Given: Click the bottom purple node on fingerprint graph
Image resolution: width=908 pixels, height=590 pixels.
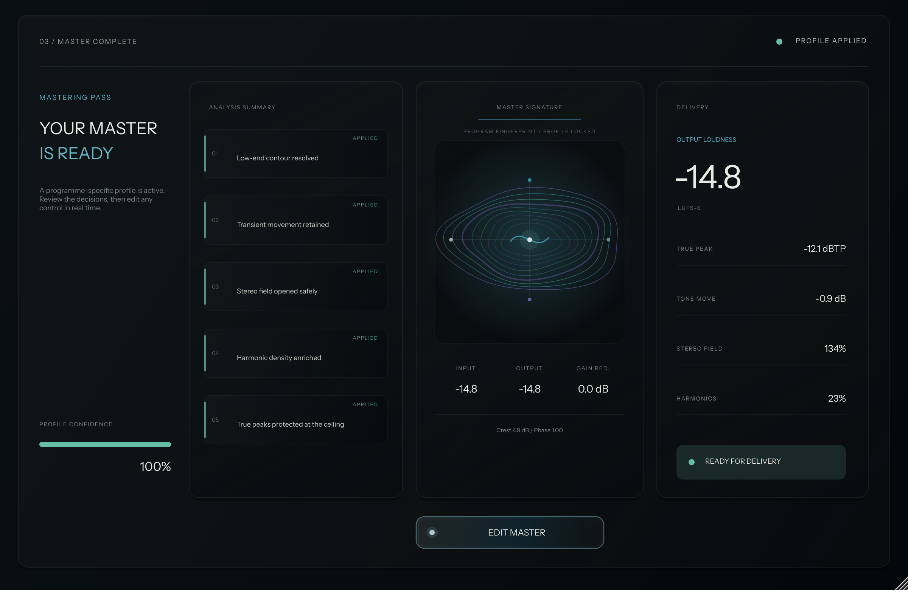Looking at the screenshot, I should (530, 300).
